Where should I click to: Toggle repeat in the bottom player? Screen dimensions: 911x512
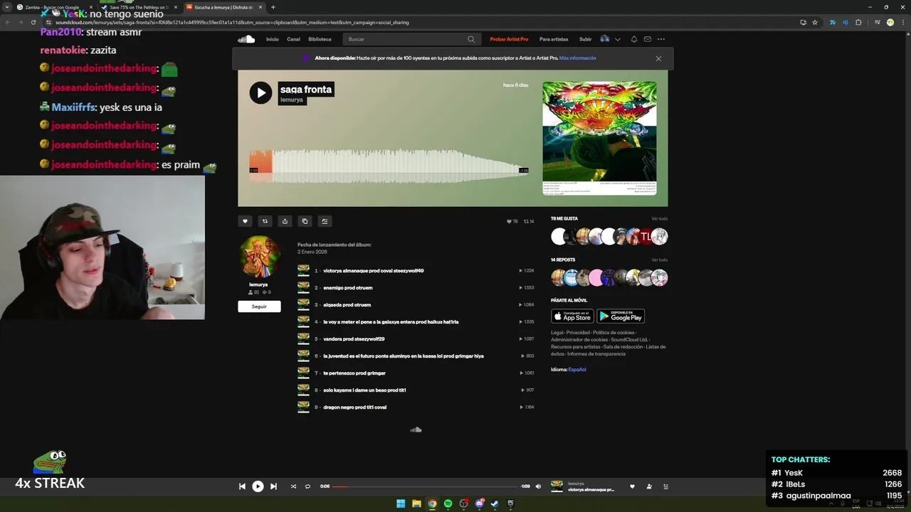307,486
